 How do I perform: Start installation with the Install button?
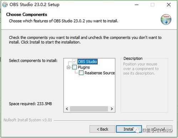129,129
